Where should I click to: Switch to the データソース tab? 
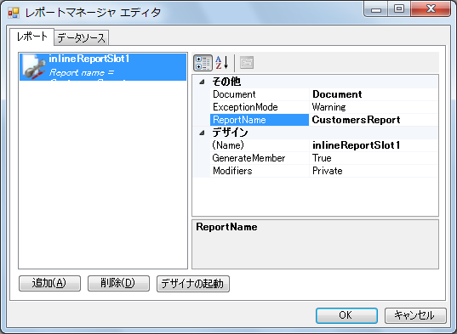tap(81, 38)
